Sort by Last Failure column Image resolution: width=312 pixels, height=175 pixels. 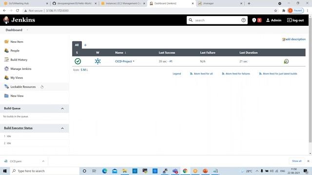point(208,52)
